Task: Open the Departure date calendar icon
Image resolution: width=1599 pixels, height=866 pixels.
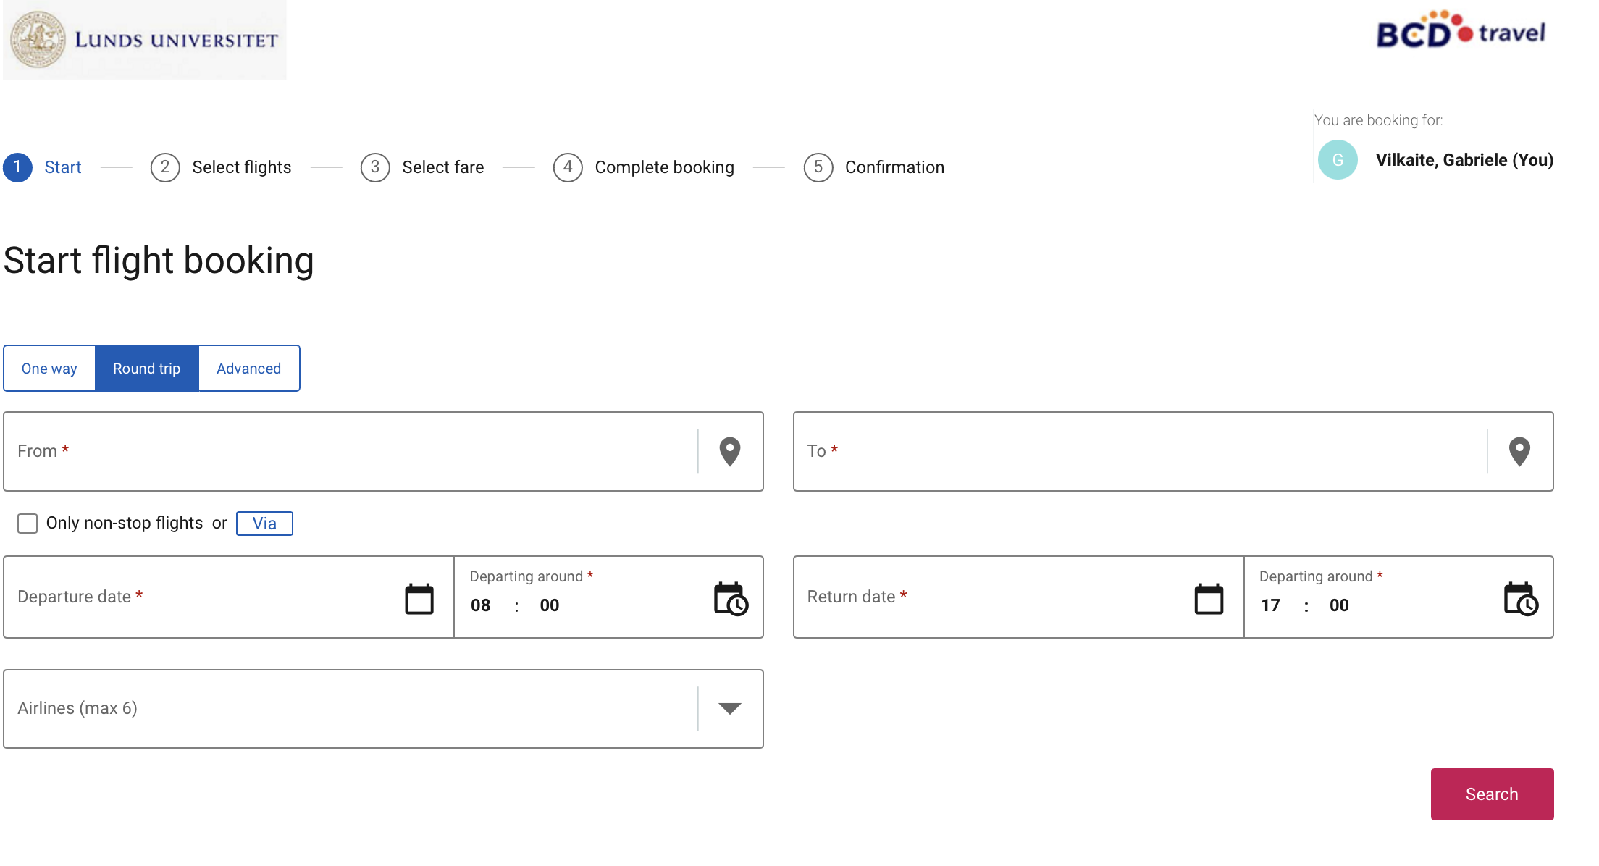Action: [419, 598]
